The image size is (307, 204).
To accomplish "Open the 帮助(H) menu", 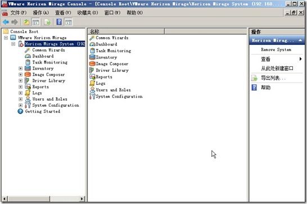I will click(134, 13).
